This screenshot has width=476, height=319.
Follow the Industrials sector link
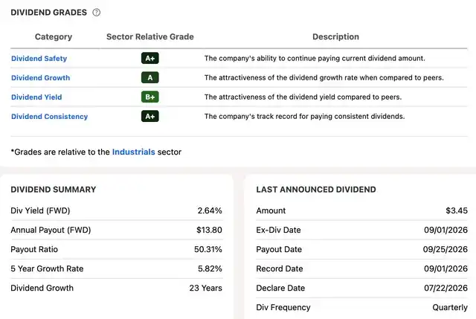point(134,152)
